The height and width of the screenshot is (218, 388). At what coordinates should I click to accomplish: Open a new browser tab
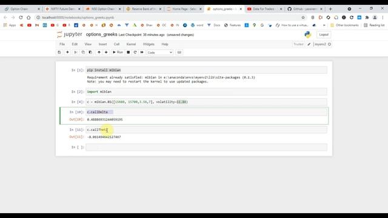point(330,9)
